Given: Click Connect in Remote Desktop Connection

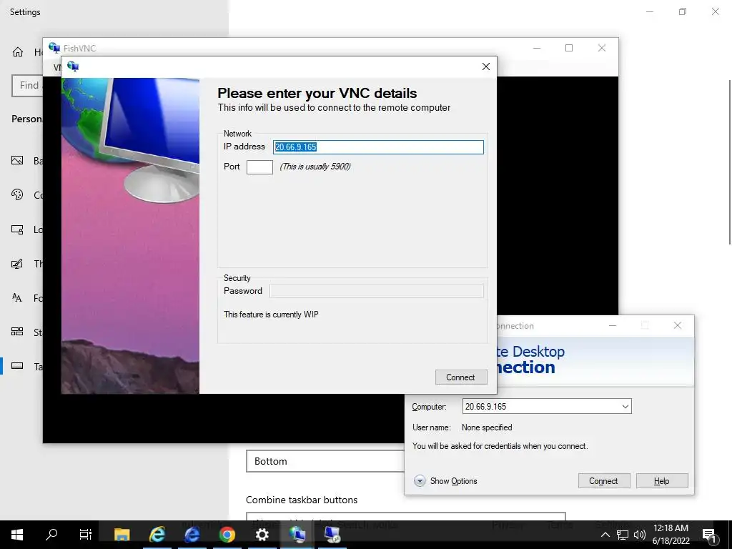Looking at the screenshot, I should click(x=603, y=481).
